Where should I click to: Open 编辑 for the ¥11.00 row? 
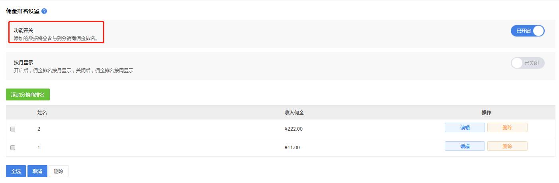[x=465, y=146]
